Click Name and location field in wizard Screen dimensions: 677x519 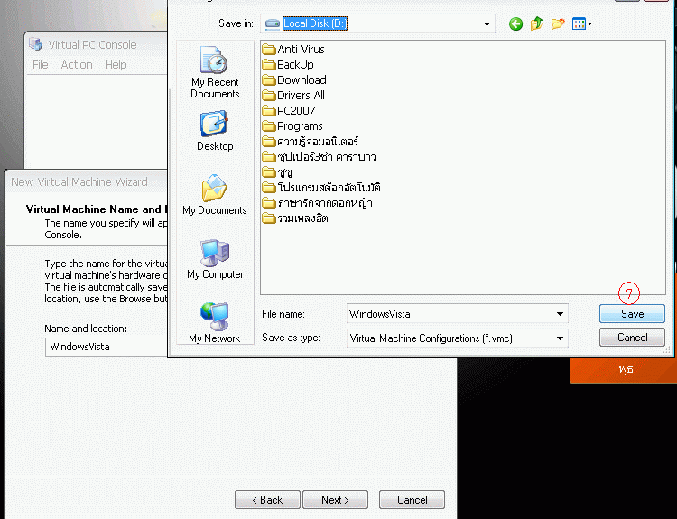point(107,347)
